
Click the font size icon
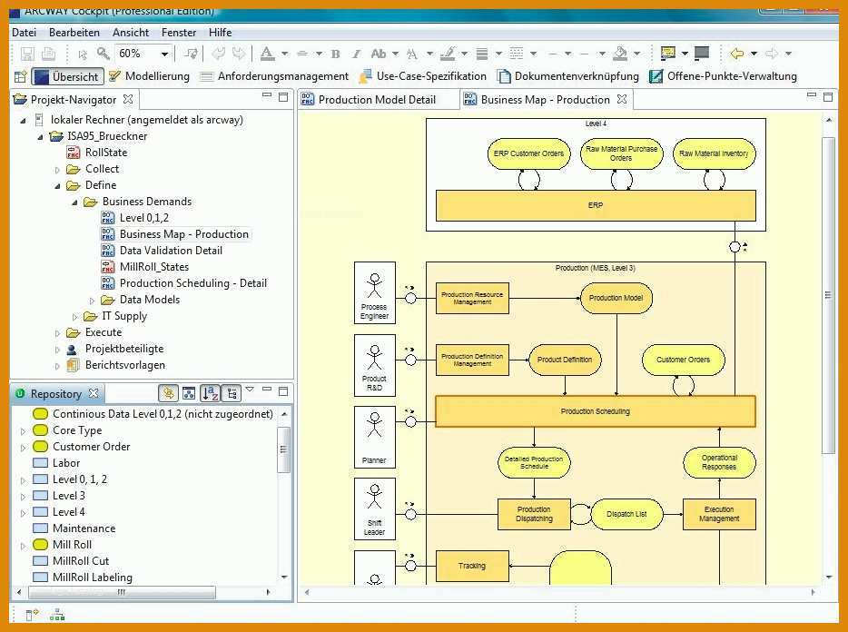coord(412,54)
